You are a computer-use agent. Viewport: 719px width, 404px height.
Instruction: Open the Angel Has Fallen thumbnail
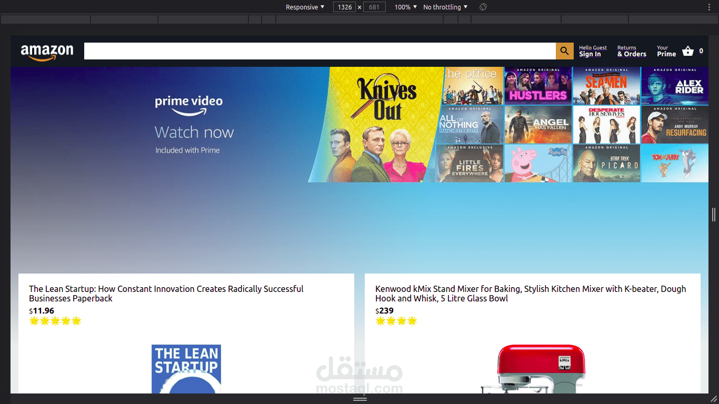click(x=538, y=125)
